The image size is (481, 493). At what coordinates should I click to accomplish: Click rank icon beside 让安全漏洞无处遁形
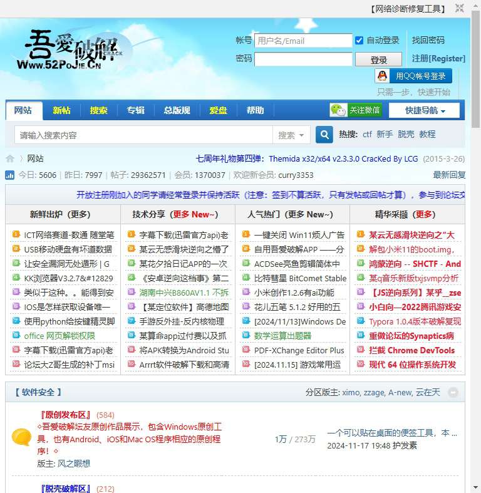[x=16, y=263]
